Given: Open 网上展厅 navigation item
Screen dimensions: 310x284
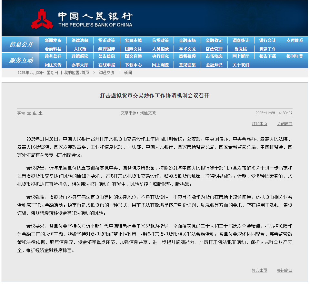Looking at the screenshot, I should [x=241, y=56].
